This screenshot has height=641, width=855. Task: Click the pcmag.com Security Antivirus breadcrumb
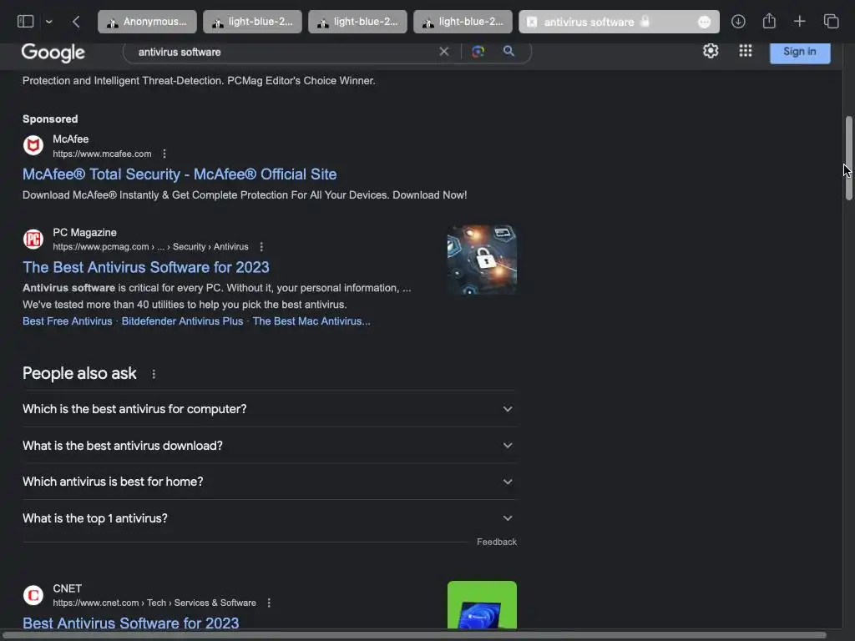coord(150,247)
